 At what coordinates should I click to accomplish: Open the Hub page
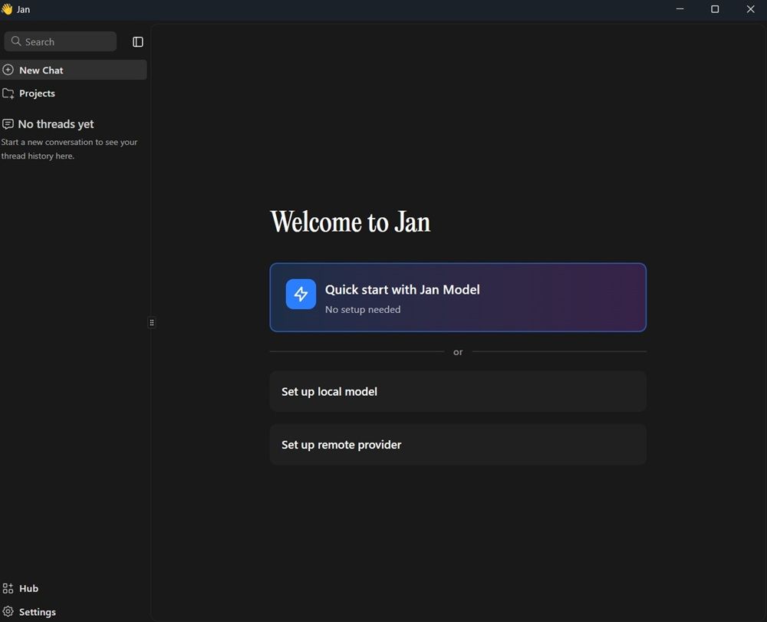29,588
